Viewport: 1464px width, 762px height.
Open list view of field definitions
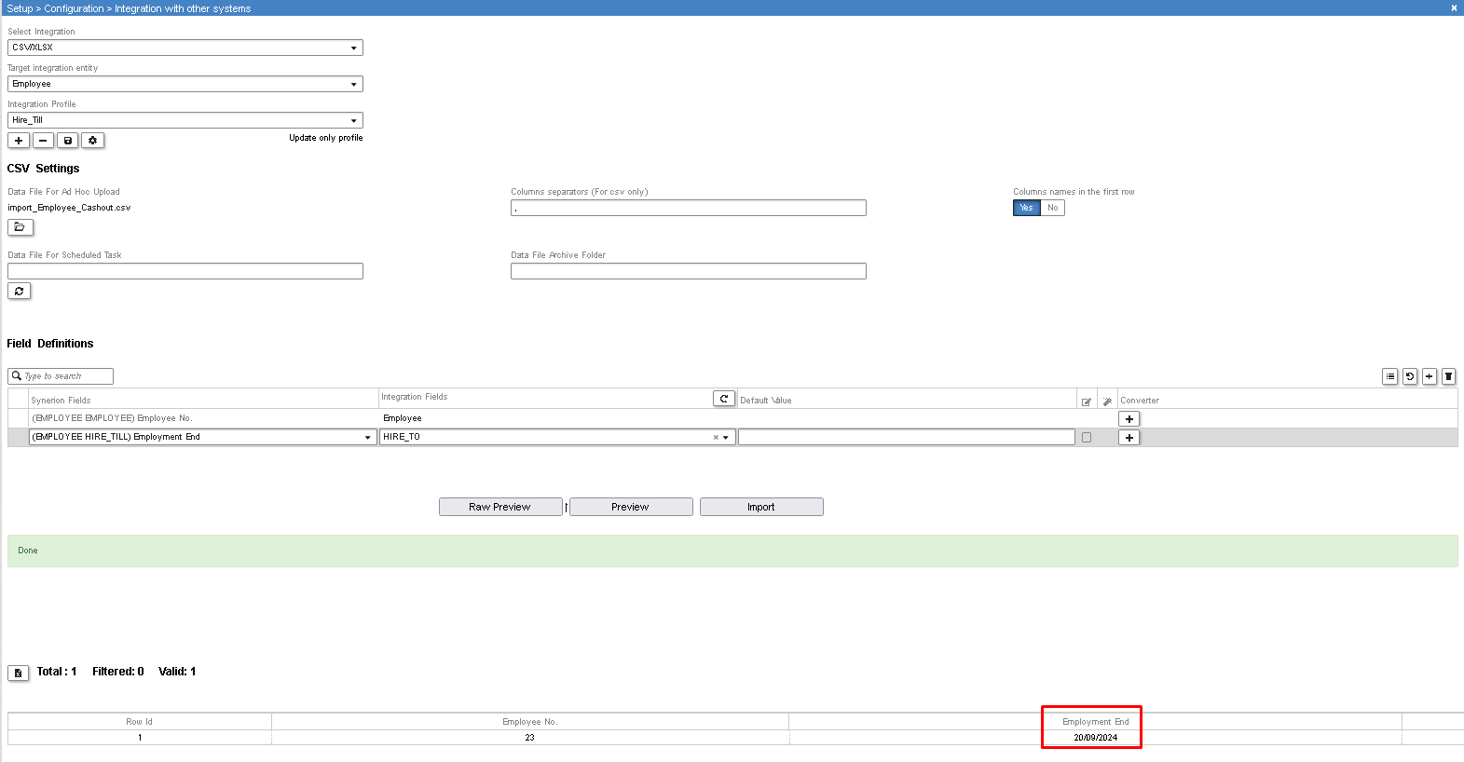pyautogui.click(x=1390, y=376)
